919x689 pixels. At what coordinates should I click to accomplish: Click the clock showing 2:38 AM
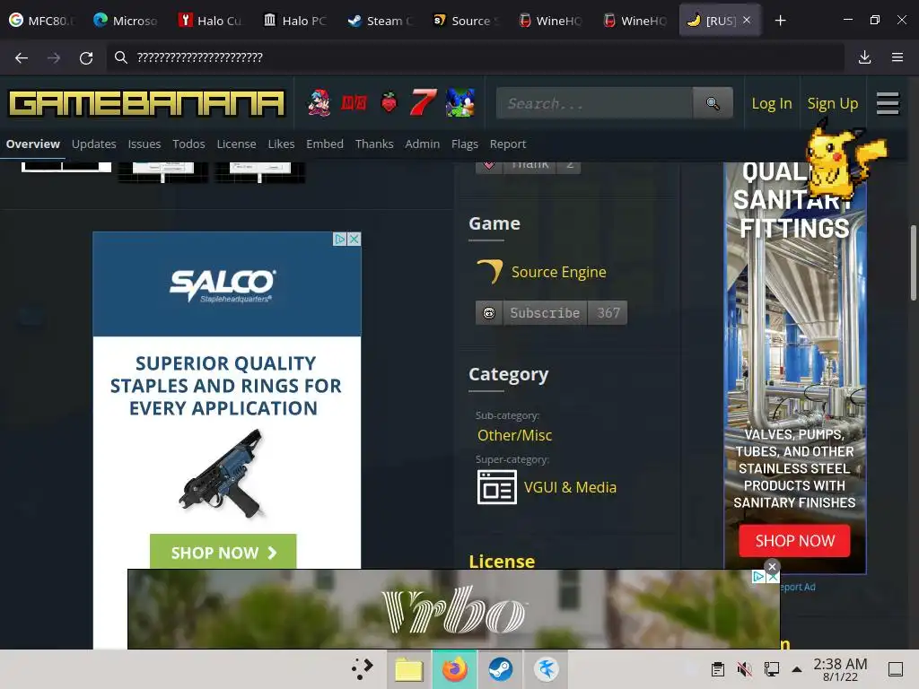840,669
